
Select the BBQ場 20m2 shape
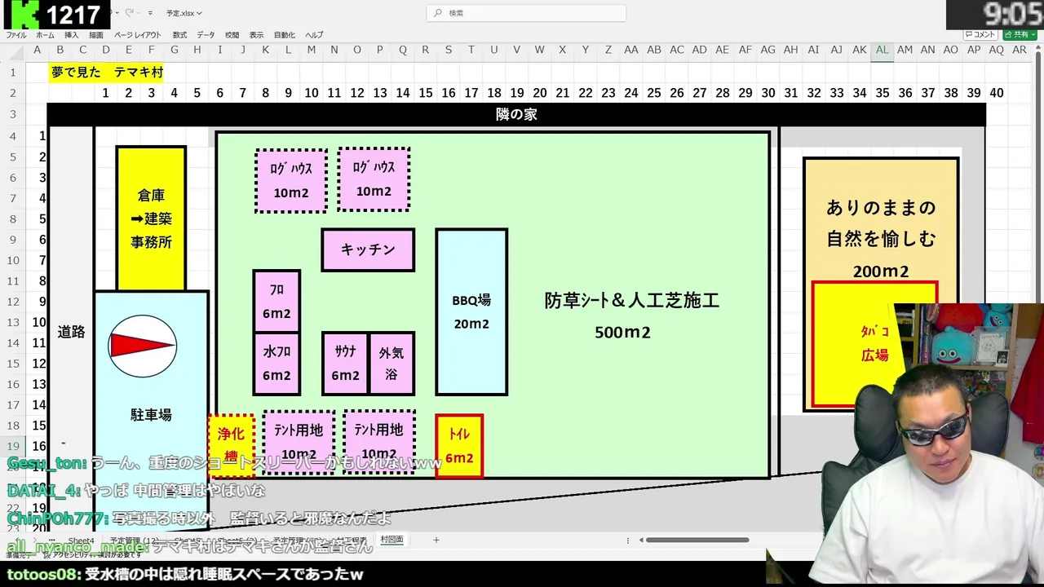pos(471,311)
